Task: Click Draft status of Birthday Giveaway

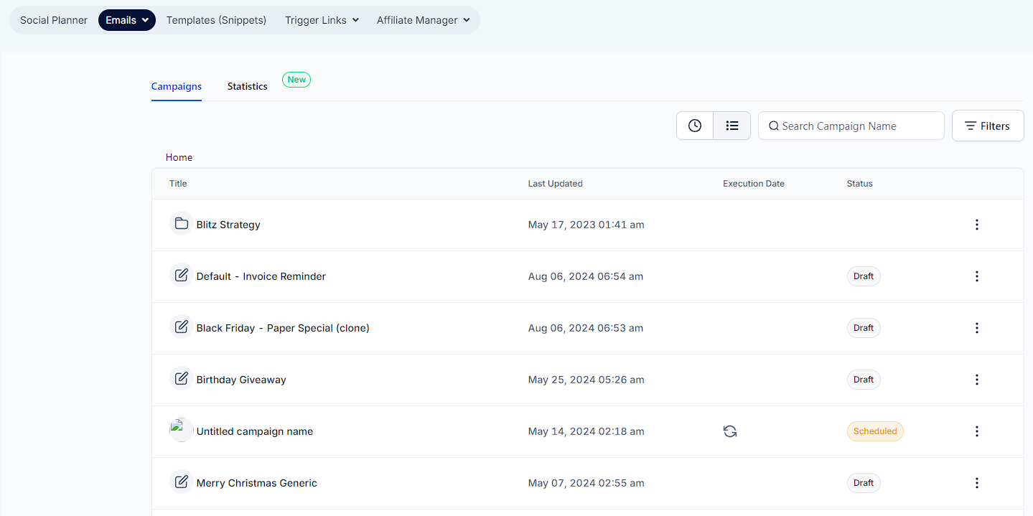Action: (864, 380)
